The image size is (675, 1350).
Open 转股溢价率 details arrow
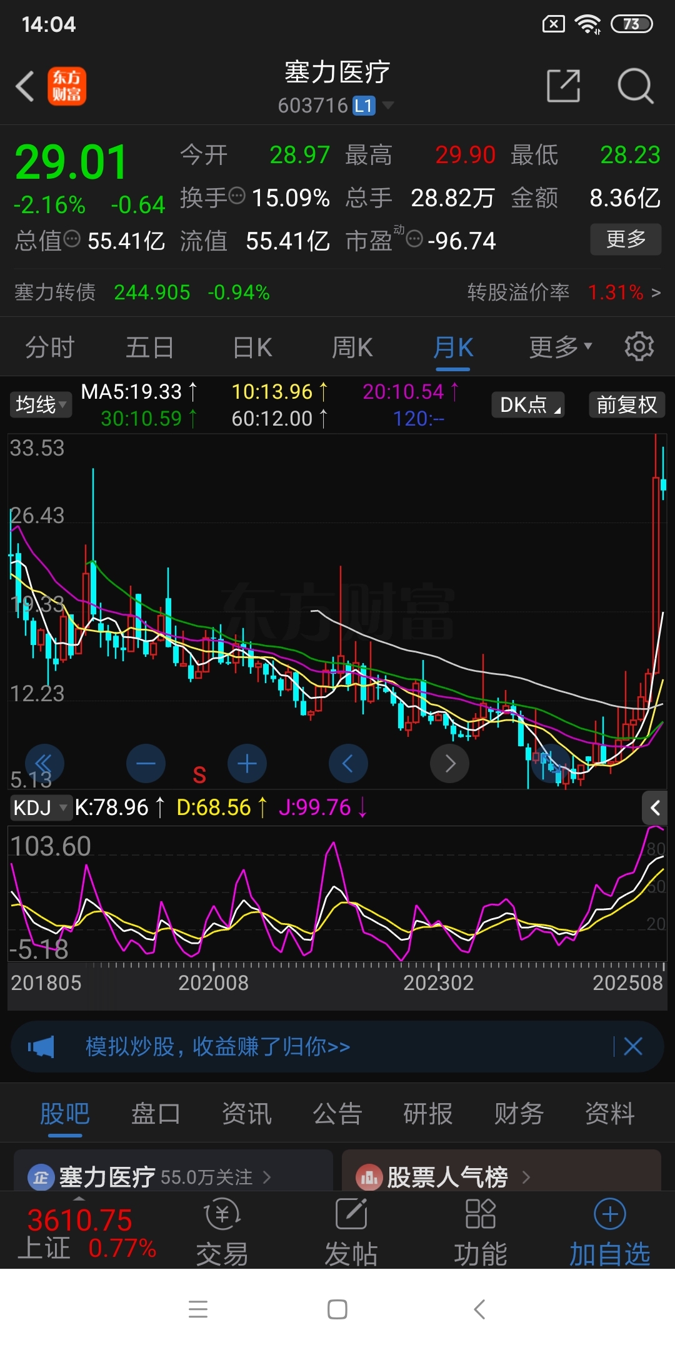coord(656,292)
